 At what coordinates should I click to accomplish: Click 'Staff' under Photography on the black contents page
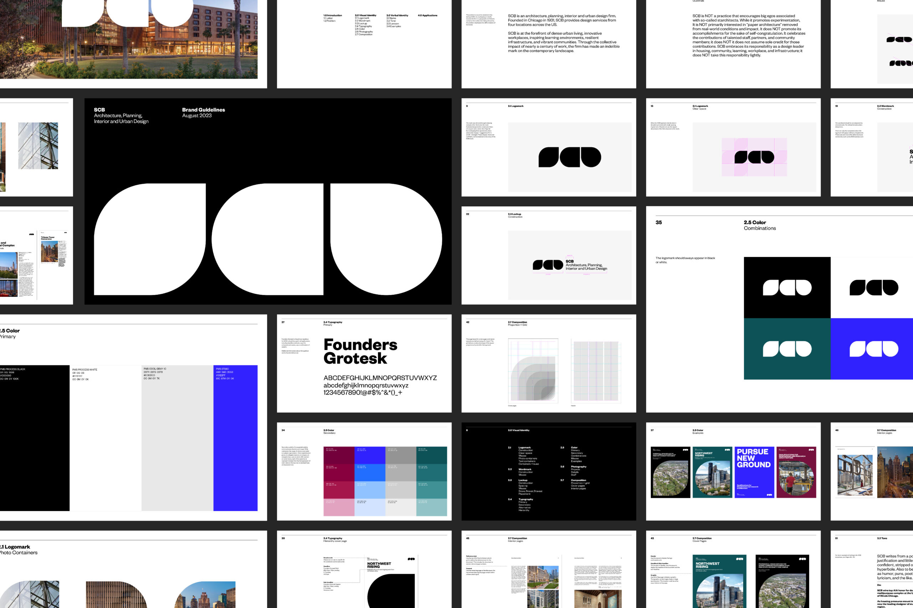pyautogui.click(x=573, y=475)
